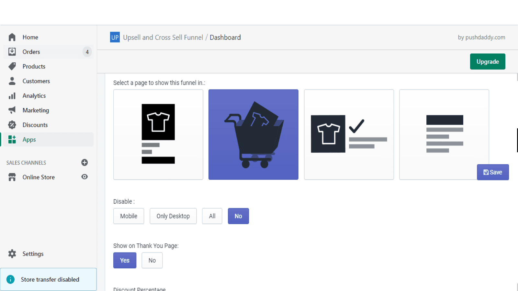518x291 pixels.
Task: Select the Marketing megaphone icon
Action: coord(12,110)
